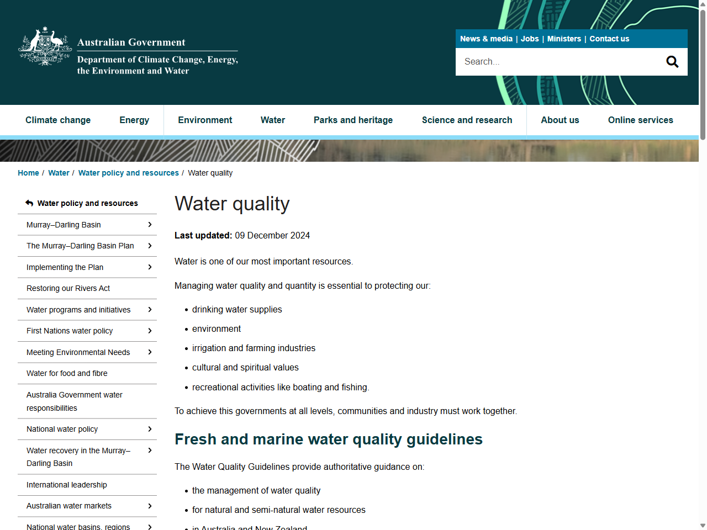Open the Science and research menu
707x530 pixels.
pyautogui.click(x=467, y=120)
